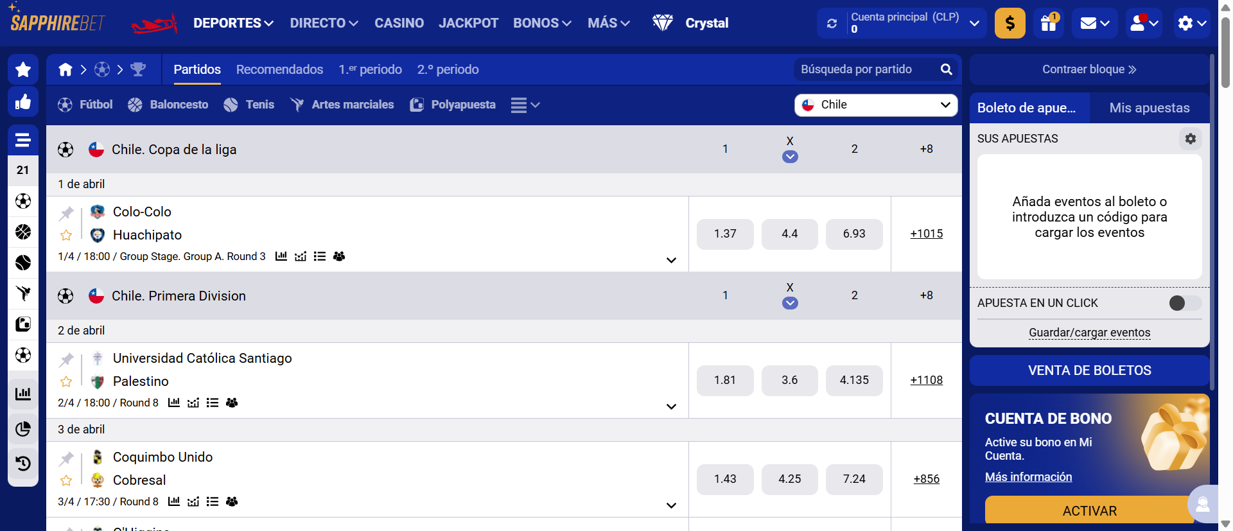Click the ACTIVAR bonus button
The width and height of the screenshot is (1233, 531).
click(1089, 510)
